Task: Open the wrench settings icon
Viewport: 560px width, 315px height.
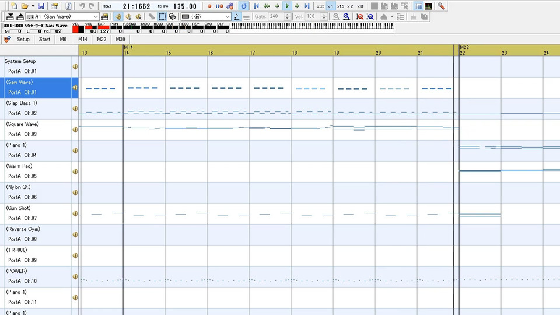Action: pos(442,6)
